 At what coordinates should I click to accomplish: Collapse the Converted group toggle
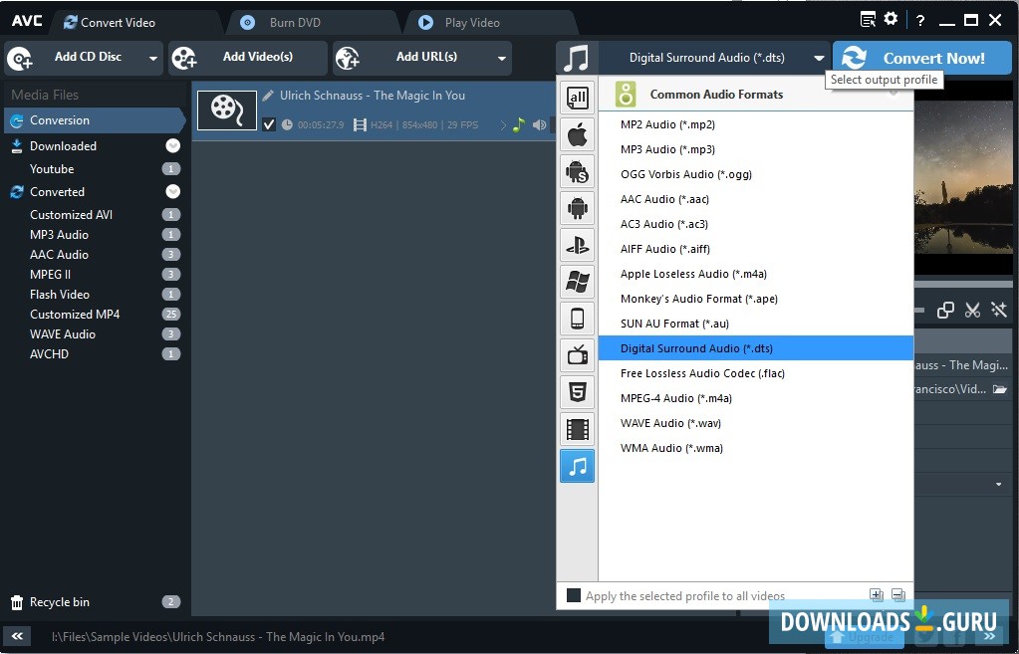coord(173,191)
